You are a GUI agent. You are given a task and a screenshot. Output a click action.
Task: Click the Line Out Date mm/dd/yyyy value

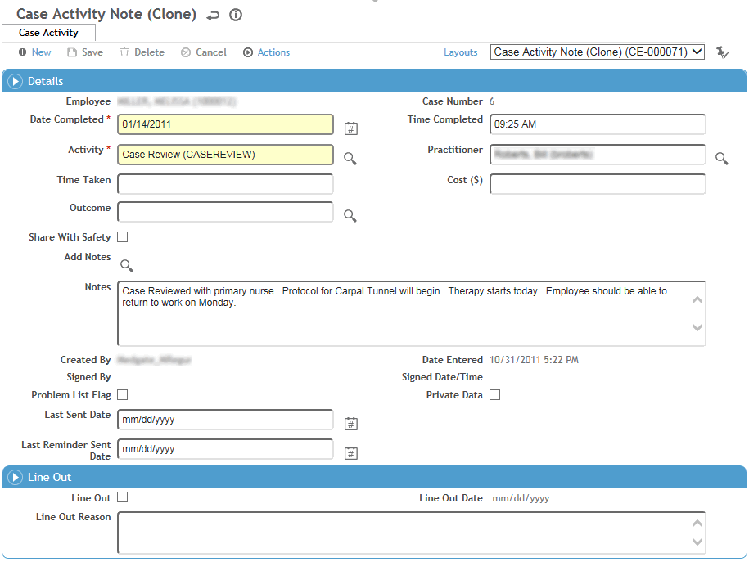coord(521,498)
